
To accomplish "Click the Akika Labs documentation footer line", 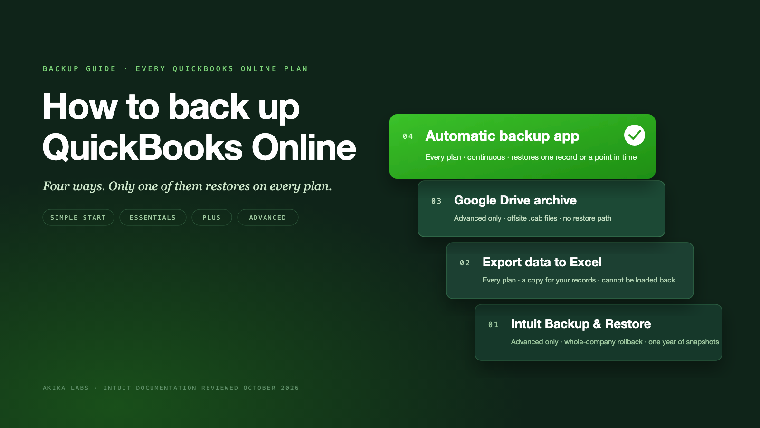I will pyautogui.click(x=171, y=388).
